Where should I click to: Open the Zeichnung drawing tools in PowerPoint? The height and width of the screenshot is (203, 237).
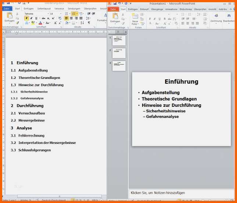[216, 16]
